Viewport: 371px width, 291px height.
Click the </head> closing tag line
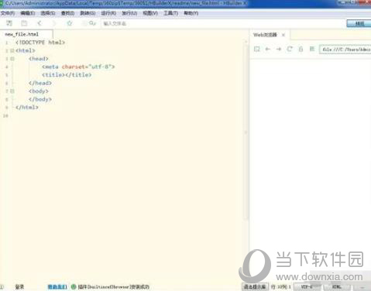click(40, 83)
